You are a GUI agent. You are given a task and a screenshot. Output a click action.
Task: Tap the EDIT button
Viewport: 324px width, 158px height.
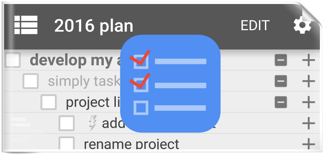coord(255,25)
